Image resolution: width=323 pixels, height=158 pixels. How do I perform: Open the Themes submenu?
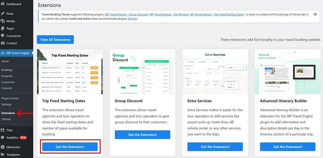coord(6,119)
